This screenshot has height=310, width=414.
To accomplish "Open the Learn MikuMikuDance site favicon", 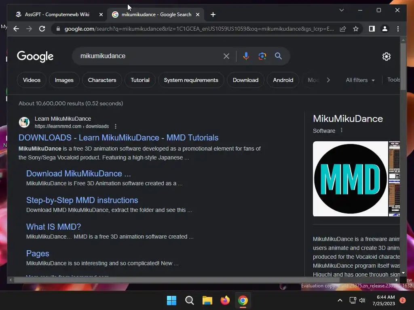I will click(x=24, y=122).
